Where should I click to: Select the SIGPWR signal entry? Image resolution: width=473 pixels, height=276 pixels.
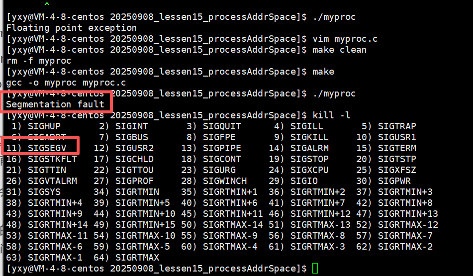click(383, 181)
